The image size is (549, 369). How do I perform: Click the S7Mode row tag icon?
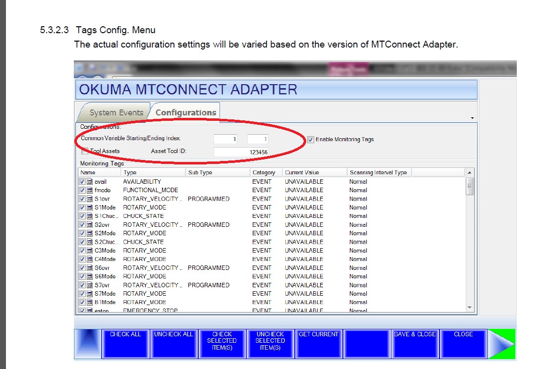(90, 294)
